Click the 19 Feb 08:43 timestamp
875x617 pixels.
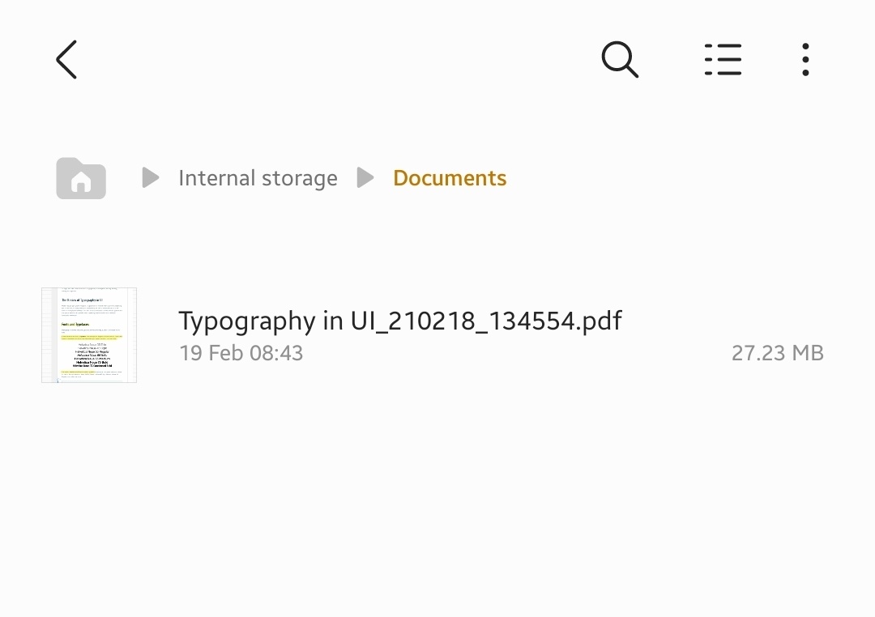pyautogui.click(x=241, y=353)
